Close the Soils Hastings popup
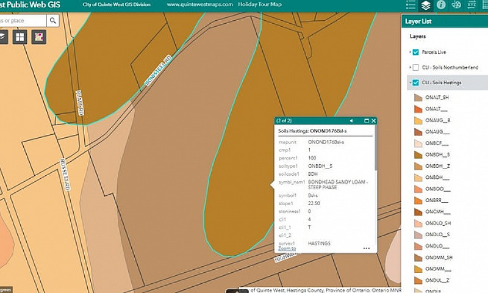The height and width of the screenshot is (293, 488). coord(373,121)
